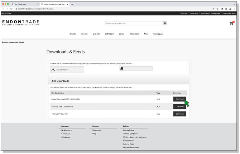This screenshot has width=240, height=154.
Task: Close the Hal 12lt pendant tab
Action: click(x=38, y=4)
